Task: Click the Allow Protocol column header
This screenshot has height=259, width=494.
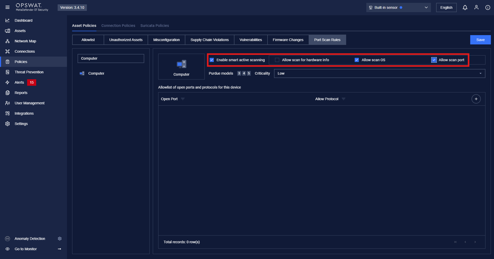Action: (x=327, y=99)
